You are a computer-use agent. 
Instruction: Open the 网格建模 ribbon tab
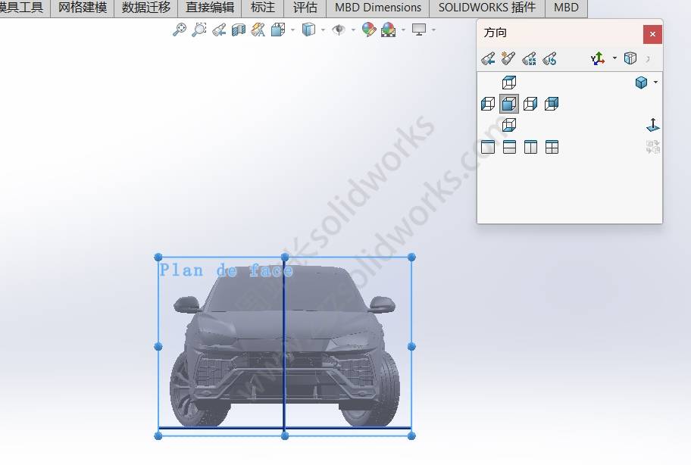pyautogui.click(x=83, y=8)
